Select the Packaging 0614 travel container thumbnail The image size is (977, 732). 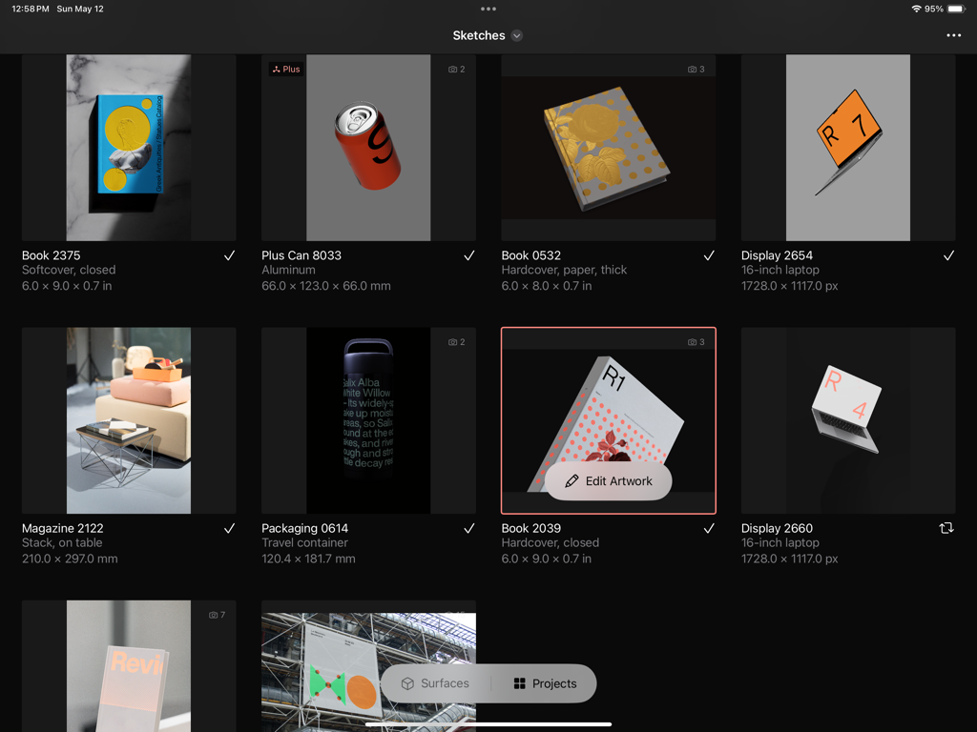click(368, 420)
